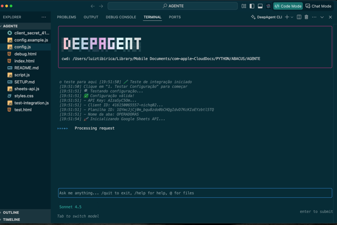Image resolution: width=337 pixels, height=225 pixels.
Task: Split the terminal panel
Action: pyautogui.click(x=299, y=17)
